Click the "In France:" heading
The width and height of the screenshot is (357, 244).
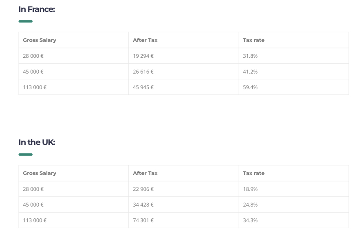coord(37,9)
